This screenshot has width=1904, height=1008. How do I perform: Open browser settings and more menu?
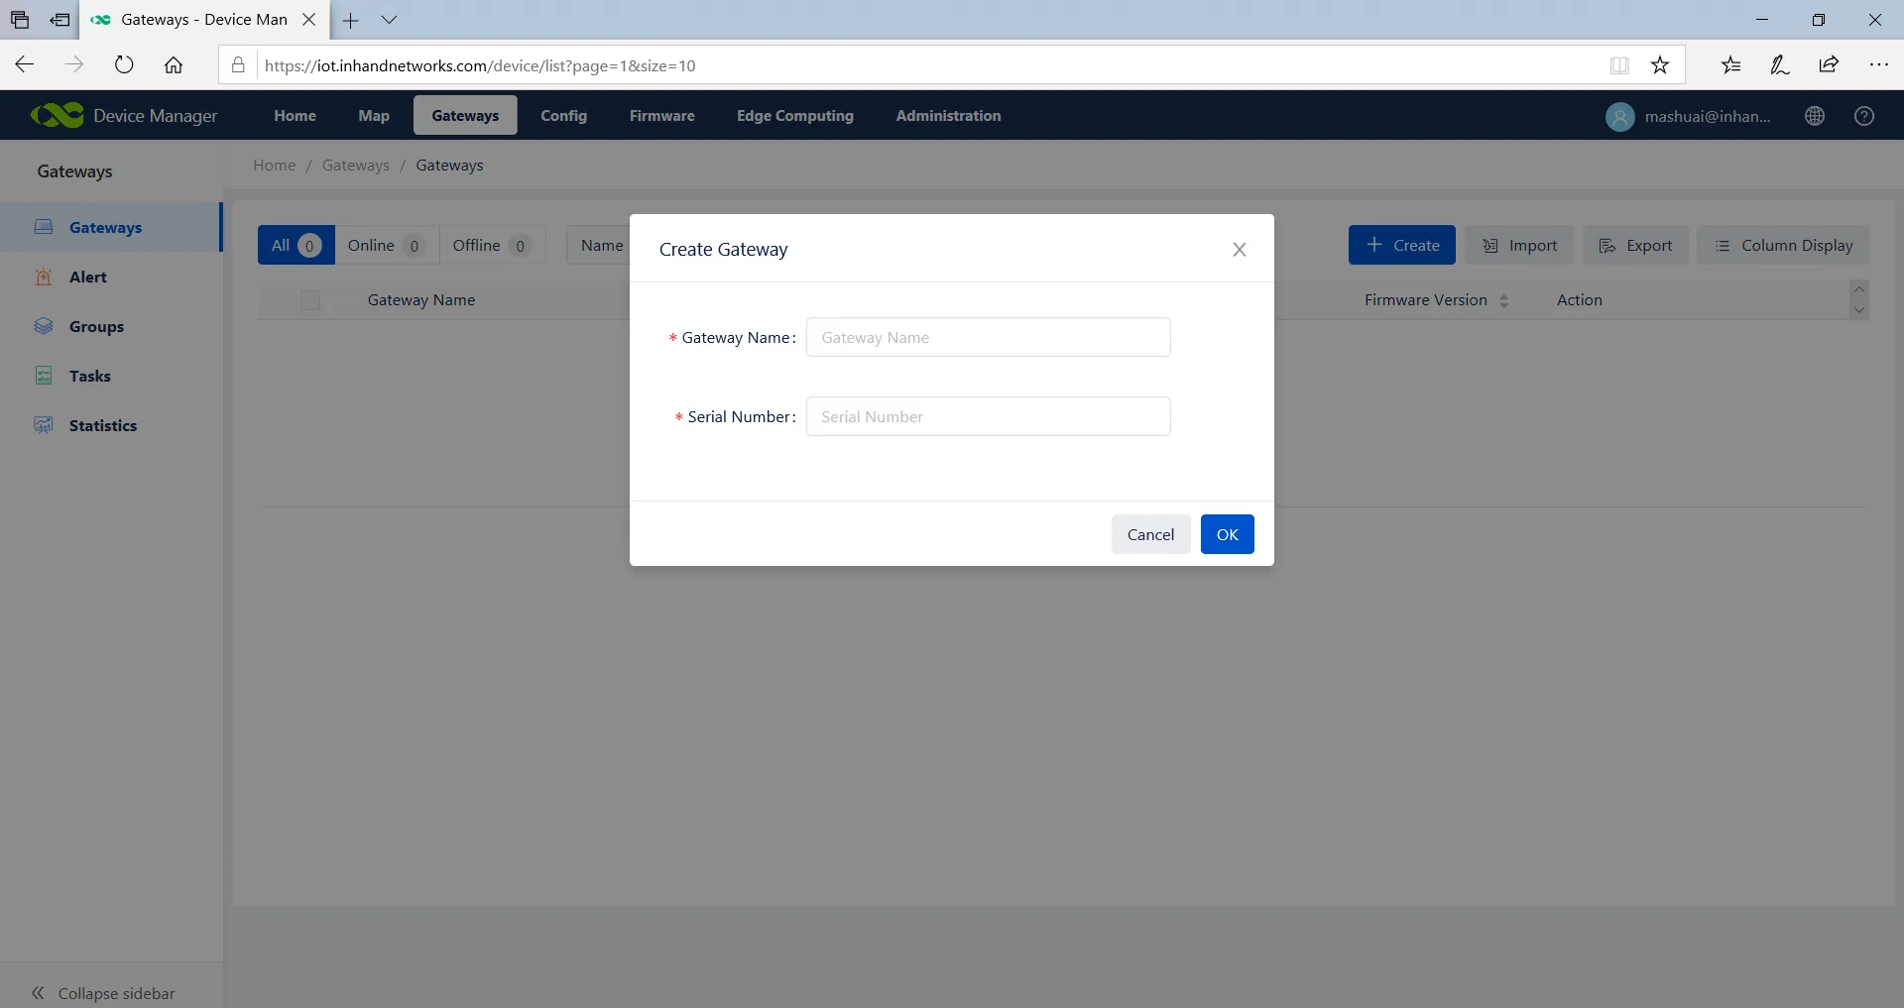click(1878, 64)
